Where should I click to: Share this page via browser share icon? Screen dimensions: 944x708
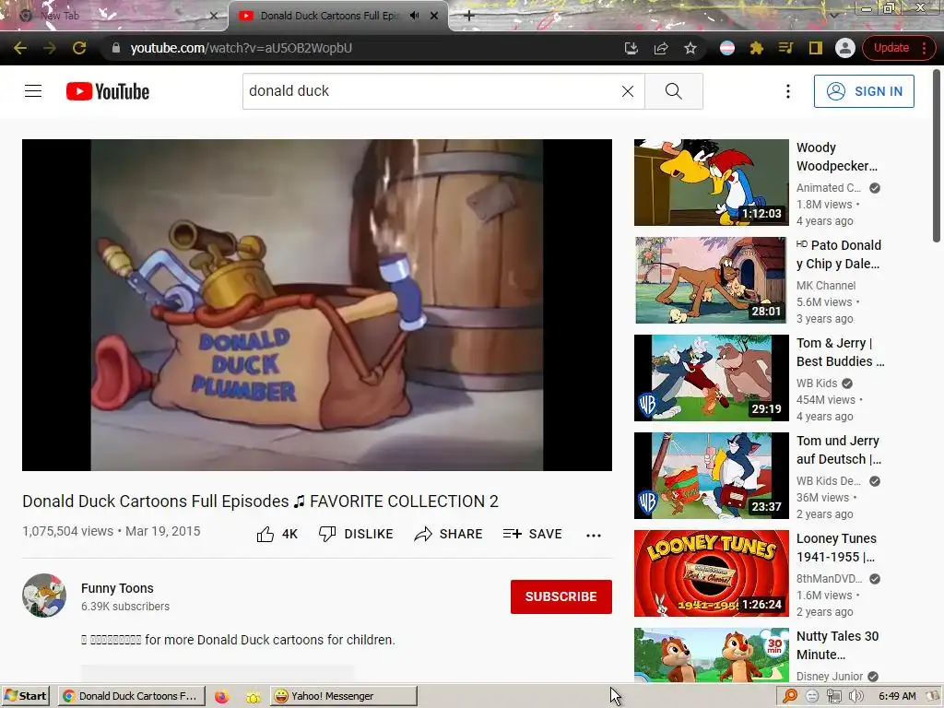(660, 48)
